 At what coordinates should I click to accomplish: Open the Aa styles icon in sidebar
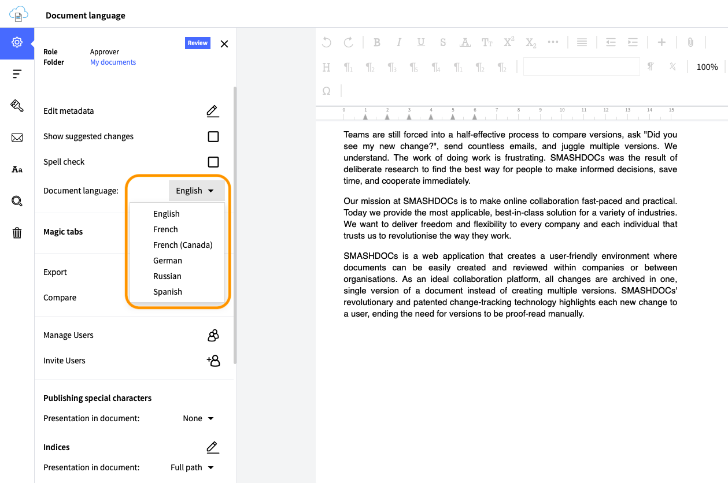(x=17, y=169)
